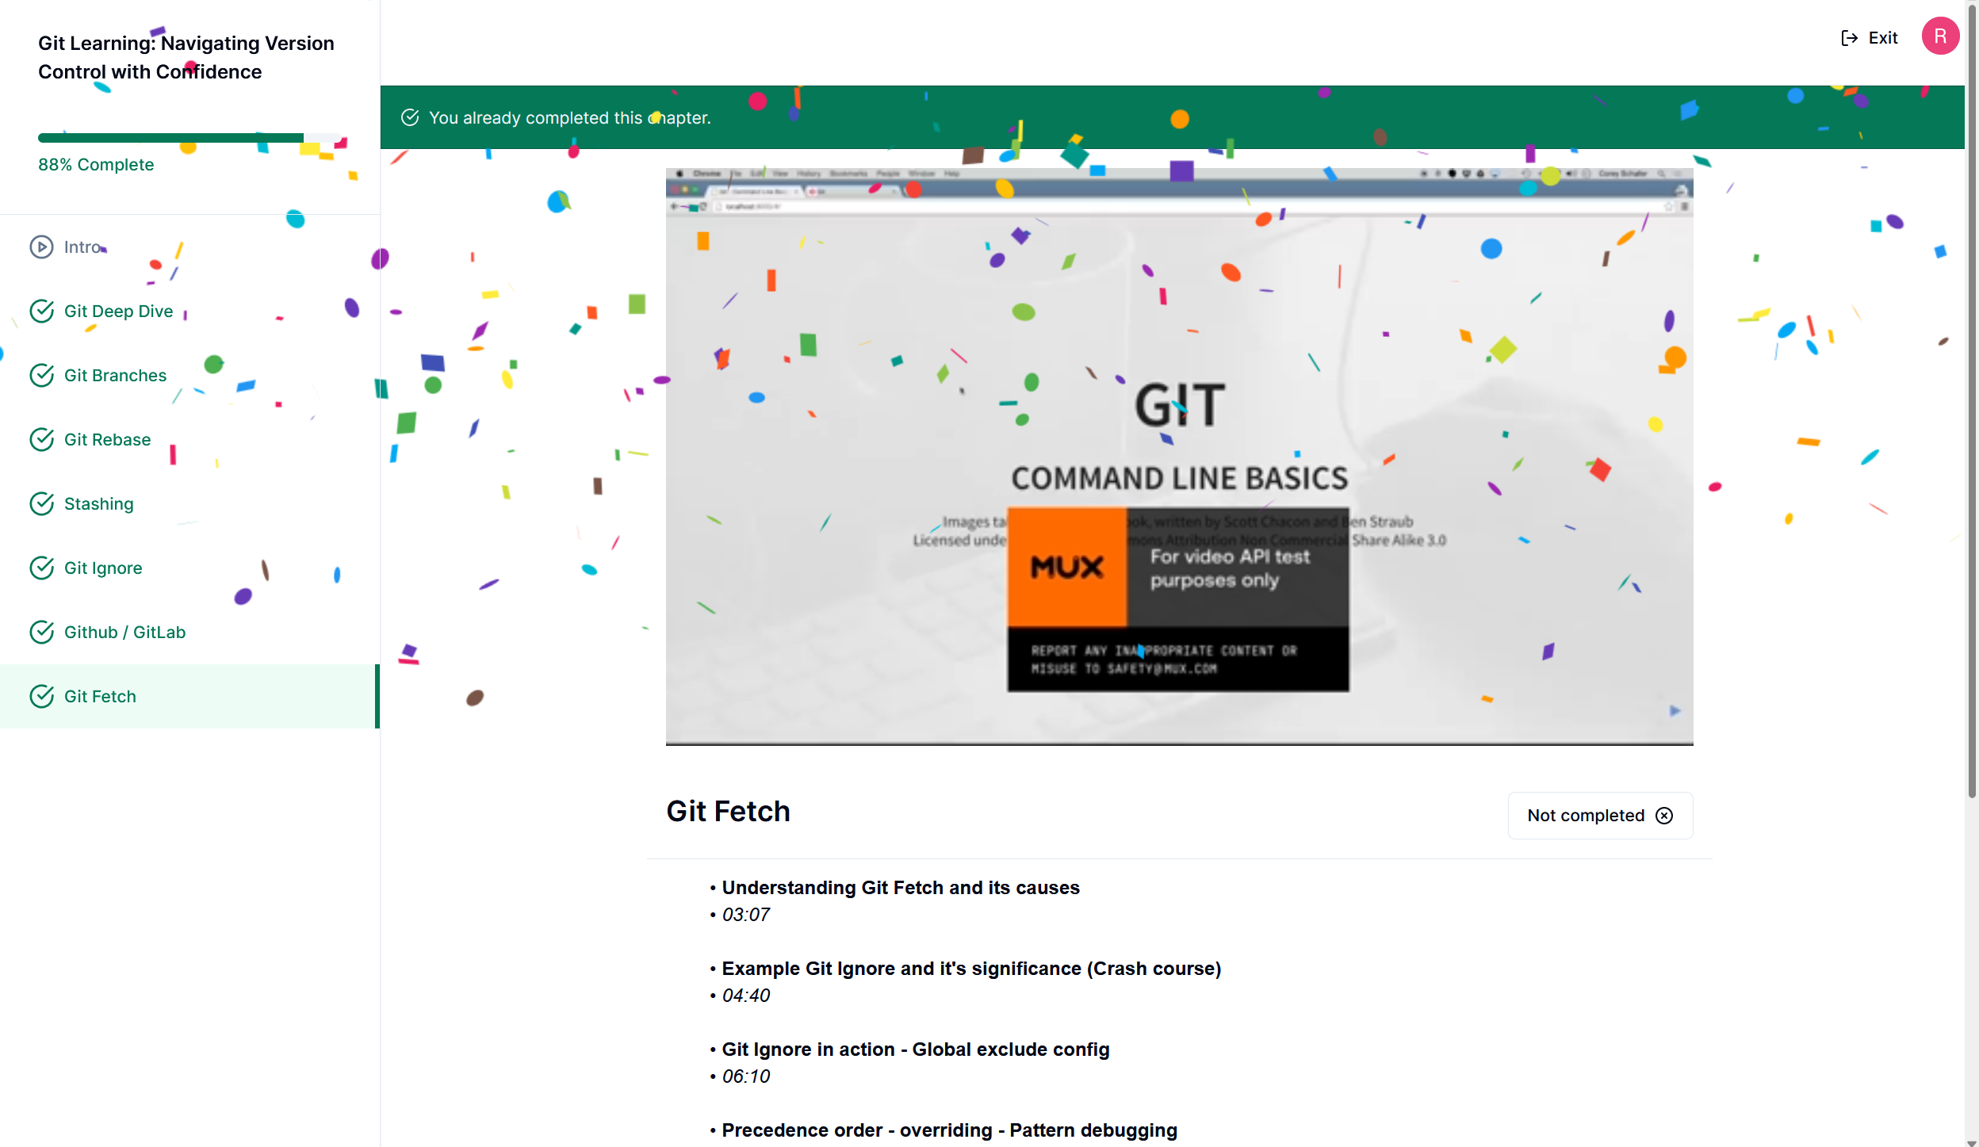Click the play icon beside Intro
Screen dimensions: 1979x1147
pos(41,247)
